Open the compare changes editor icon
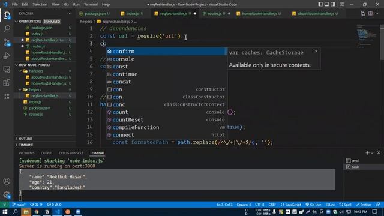The width and height of the screenshot is (384, 216). pyautogui.click(x=363, y=14)
